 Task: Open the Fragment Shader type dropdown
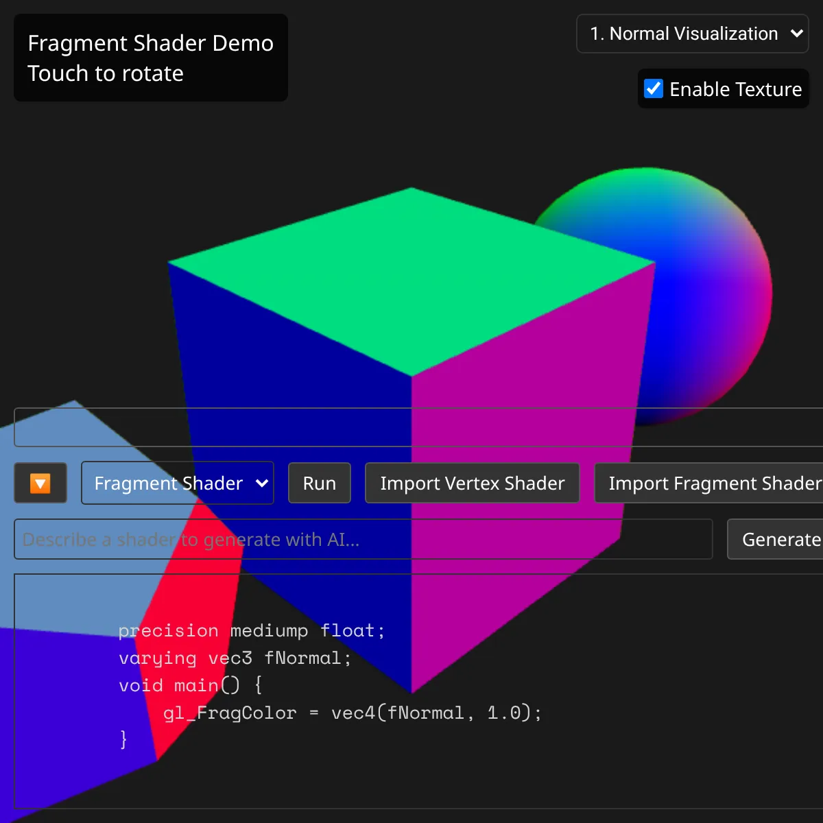(x=178, y=484)
